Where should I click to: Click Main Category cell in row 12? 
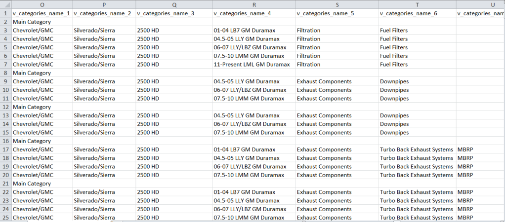[42, 107]
